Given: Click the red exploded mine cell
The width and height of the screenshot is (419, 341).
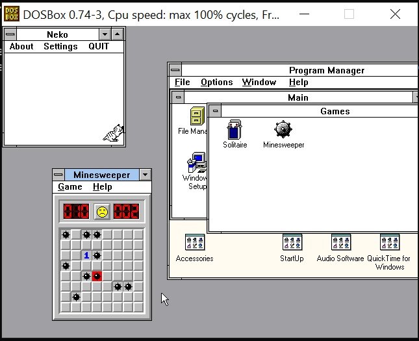Looking at the screenshot, I should tap(97, 276).
